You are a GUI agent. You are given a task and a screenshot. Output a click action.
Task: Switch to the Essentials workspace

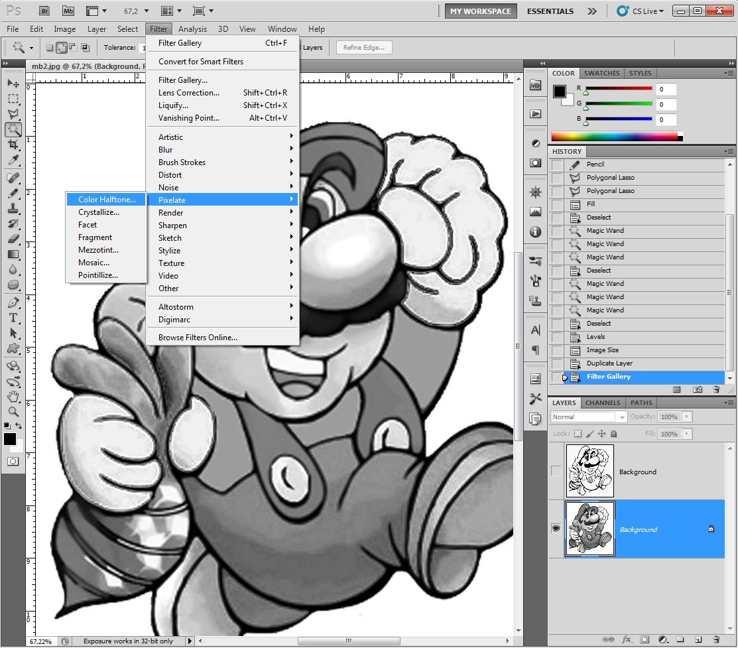[x=550, y=11]
